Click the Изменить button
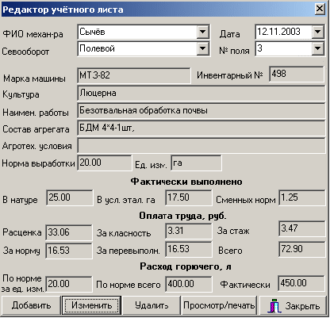Image resolution: width=330 pixels, height=318 pixels. click(x=91, y=305)
